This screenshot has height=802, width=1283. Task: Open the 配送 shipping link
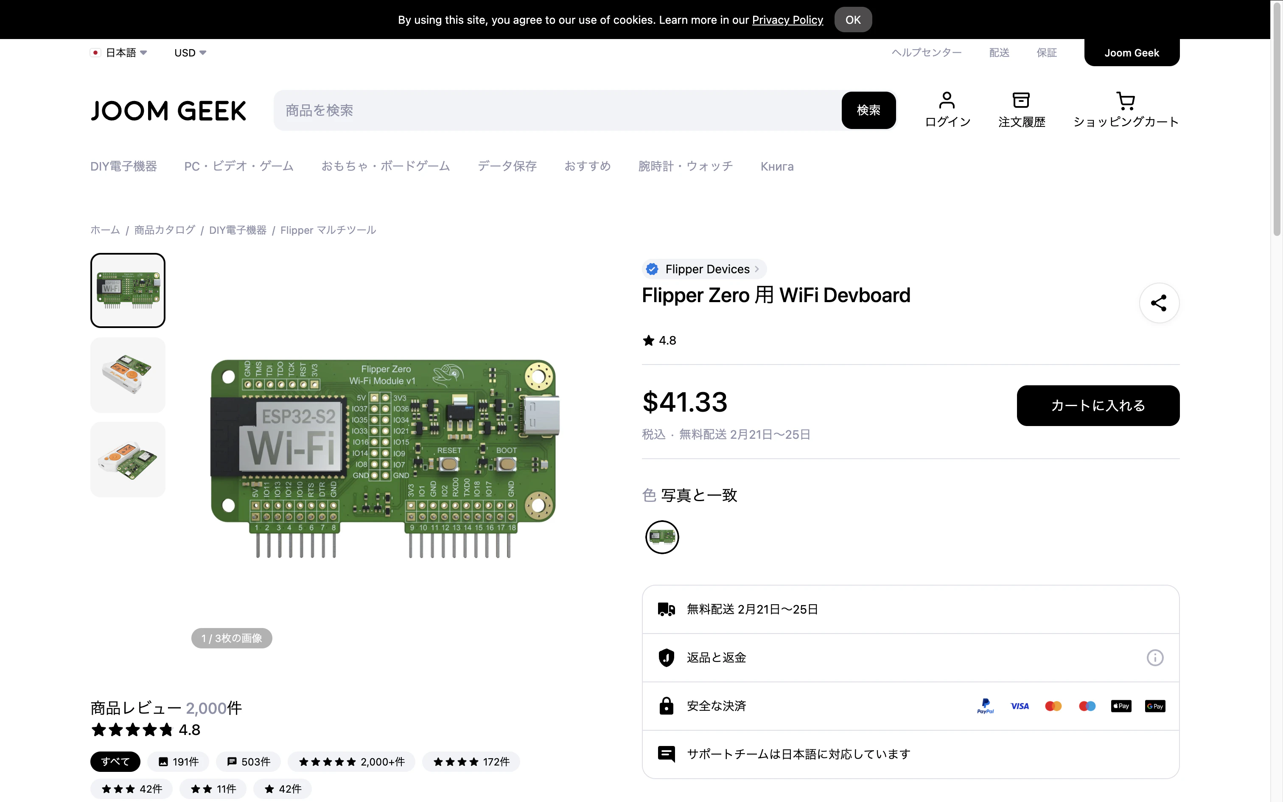999,53
